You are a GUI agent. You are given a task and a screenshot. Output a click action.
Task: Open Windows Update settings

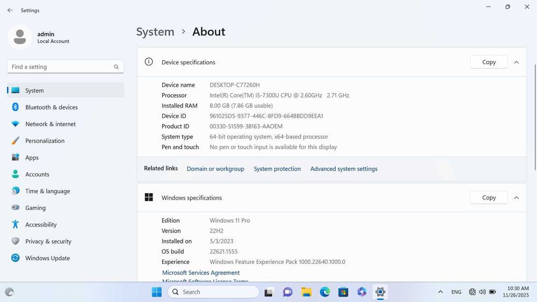(66, 258)
